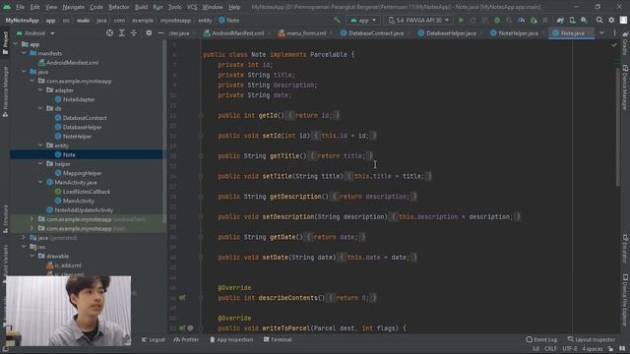630x354 pixels.
Task: Expand java (generated) folder
Action: point(24,238)
